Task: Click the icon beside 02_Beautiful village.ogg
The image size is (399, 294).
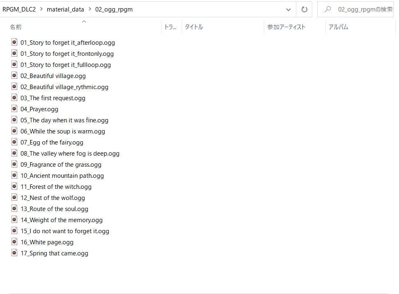Action: (x=14, y=76)
